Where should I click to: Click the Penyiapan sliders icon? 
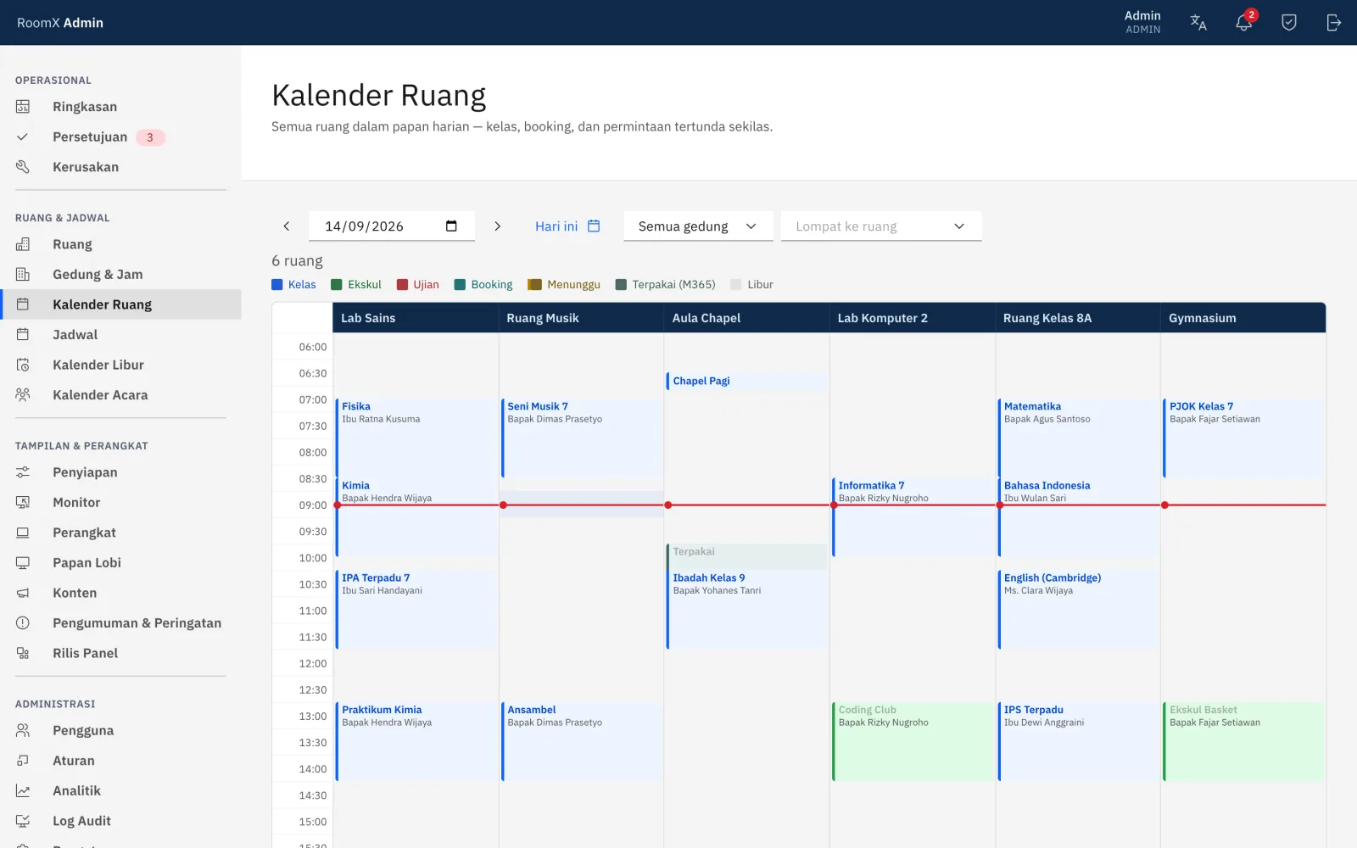point(23,472)
